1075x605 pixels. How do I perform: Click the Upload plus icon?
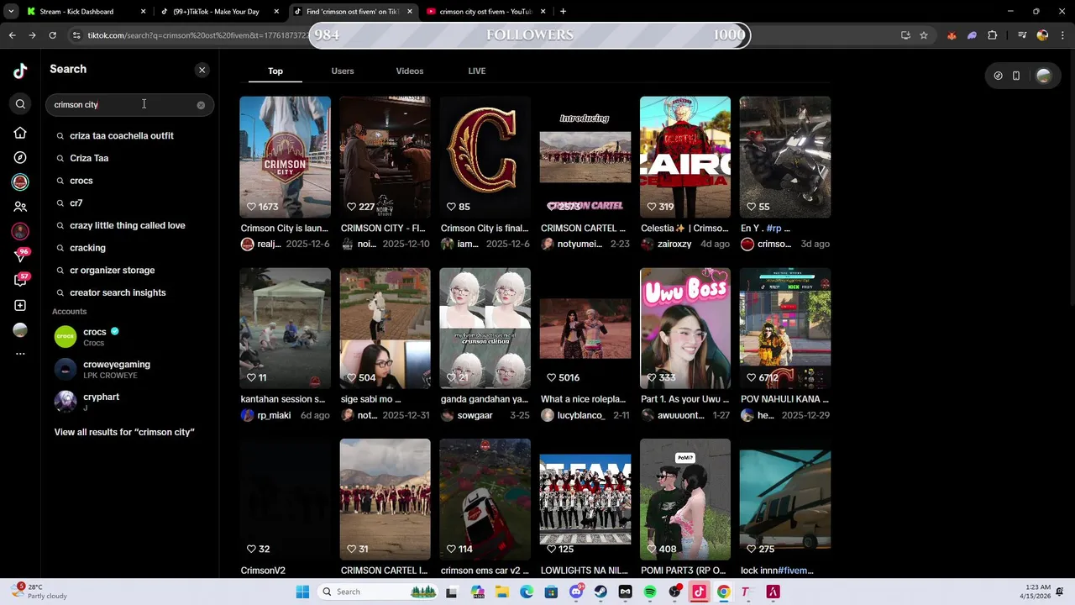pyautogui.click(x=20, y=305)
